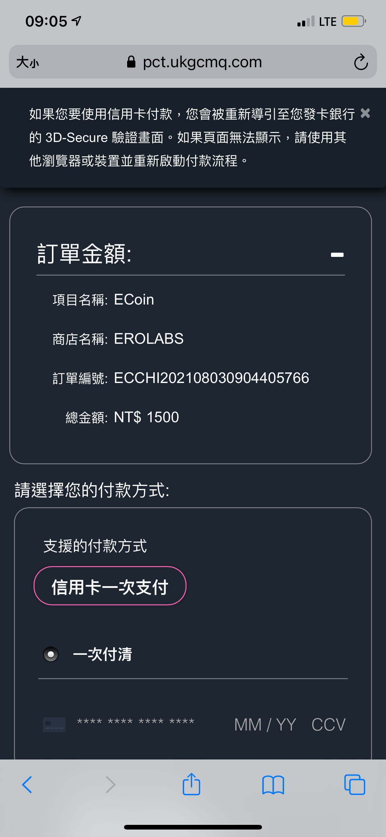
Task: Choose 信用卡一次支付 payment method
Action: [x=110, y=586]
